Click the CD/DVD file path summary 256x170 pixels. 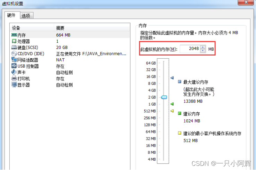coord(91,53)
